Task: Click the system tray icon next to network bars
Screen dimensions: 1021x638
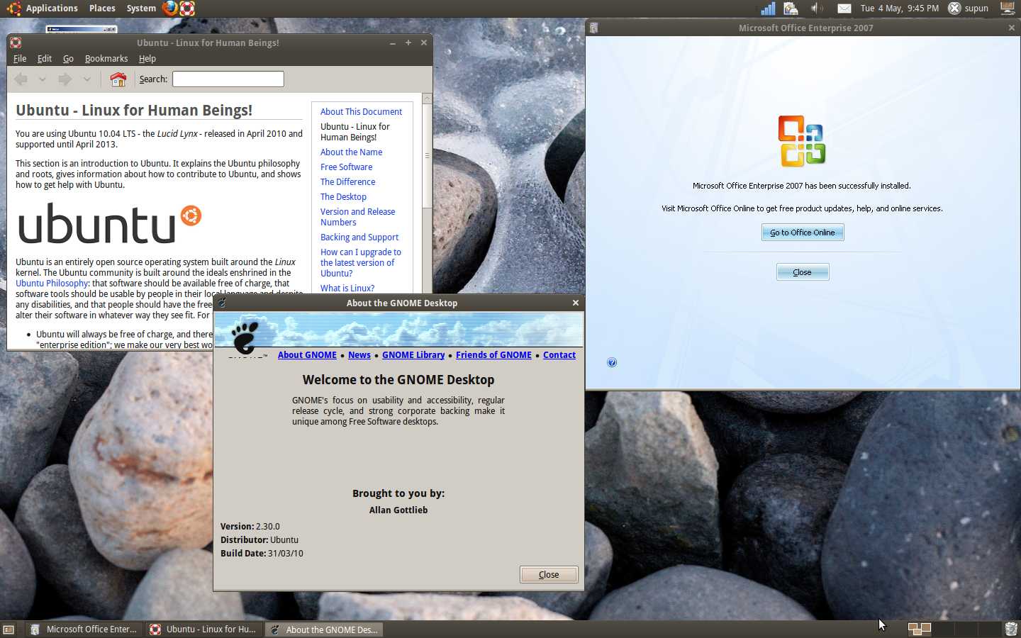Action: (791, 9)
